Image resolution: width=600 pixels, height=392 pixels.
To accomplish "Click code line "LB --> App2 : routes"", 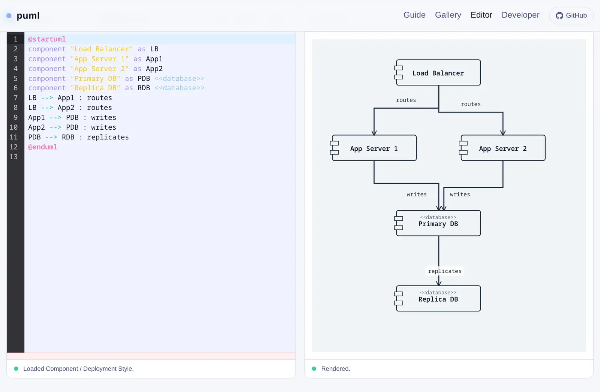I will tap(70, 108).
